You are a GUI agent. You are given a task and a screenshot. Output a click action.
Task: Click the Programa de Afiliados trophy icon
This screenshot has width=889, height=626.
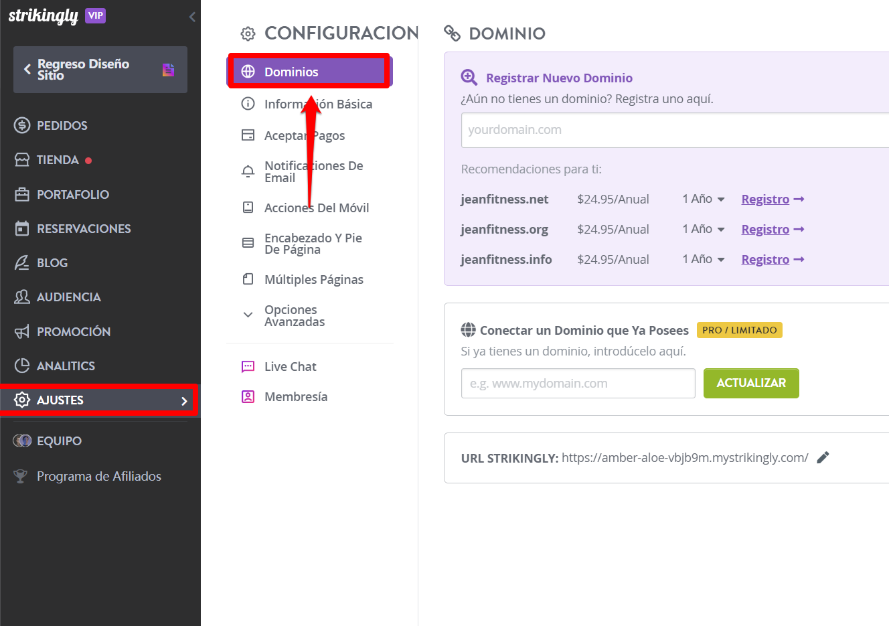point(21,476)
